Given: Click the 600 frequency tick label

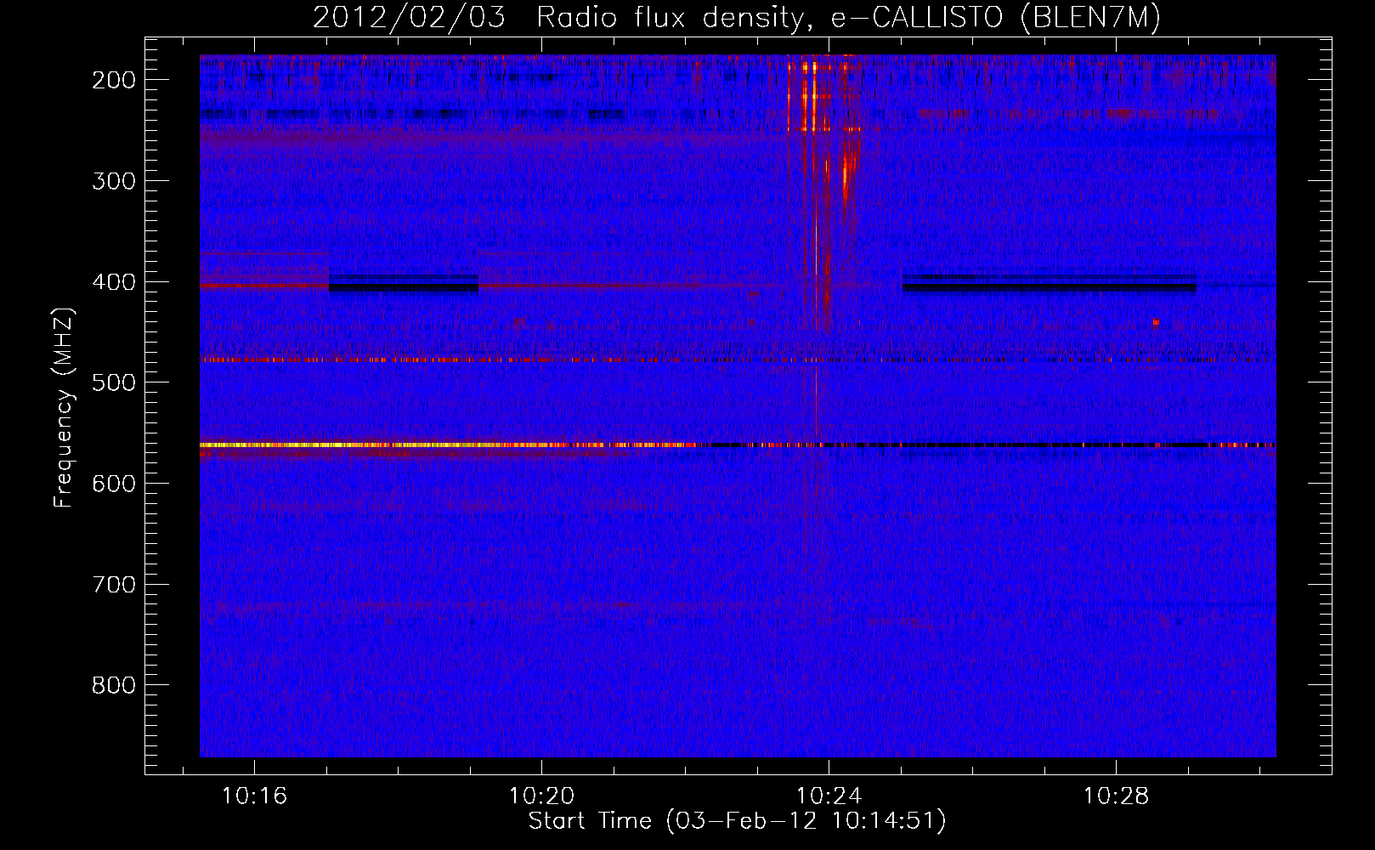Looking at the screenshot, I should pos(114,484).
